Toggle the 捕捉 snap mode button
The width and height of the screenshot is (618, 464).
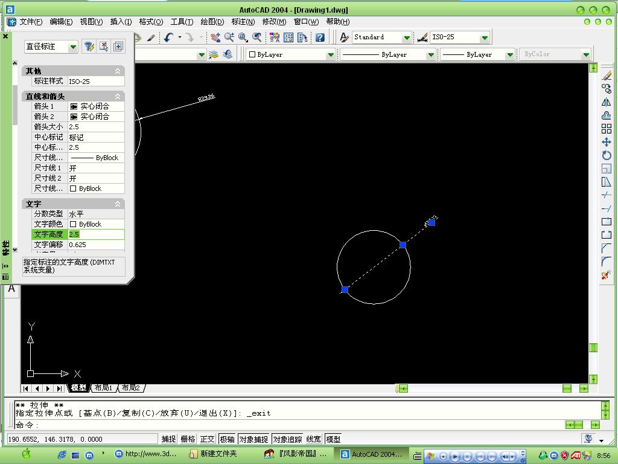tap(169, 439)
